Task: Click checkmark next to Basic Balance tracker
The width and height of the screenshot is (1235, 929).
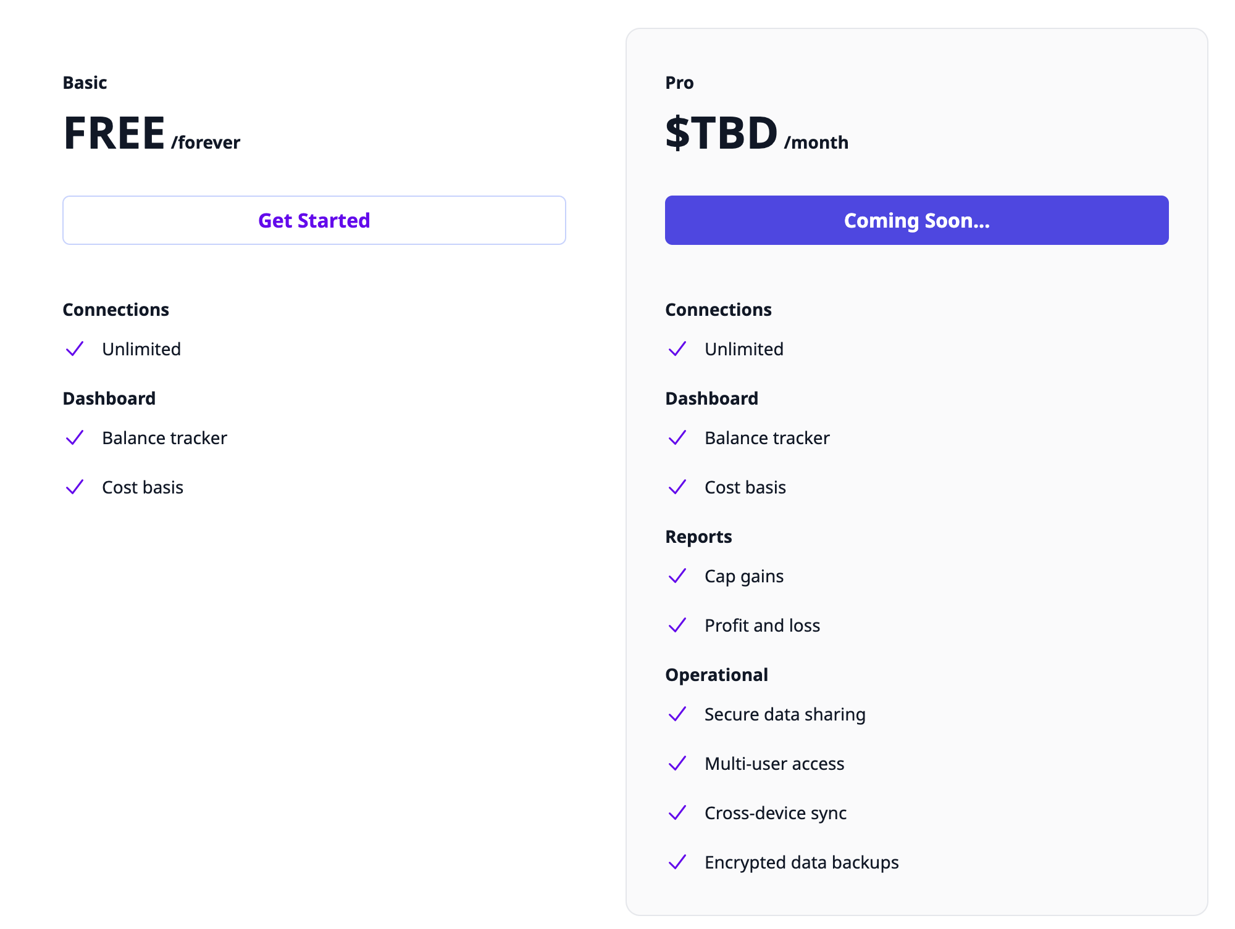Action: 75,438
